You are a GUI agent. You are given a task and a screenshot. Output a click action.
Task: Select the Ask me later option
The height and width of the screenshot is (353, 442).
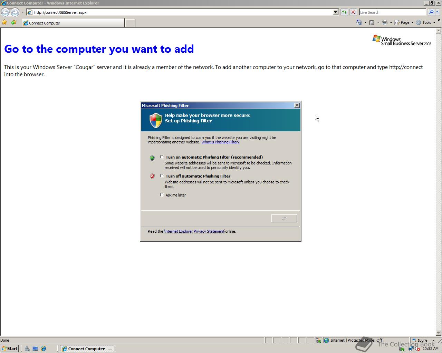point(162,195)
